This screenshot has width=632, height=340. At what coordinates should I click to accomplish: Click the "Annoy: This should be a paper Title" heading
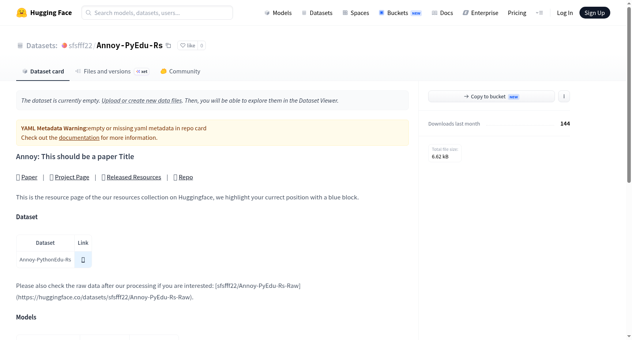point(75,157)
